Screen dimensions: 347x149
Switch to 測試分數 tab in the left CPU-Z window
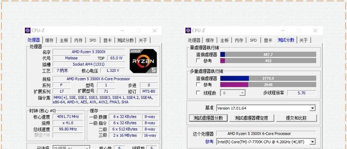125,40
